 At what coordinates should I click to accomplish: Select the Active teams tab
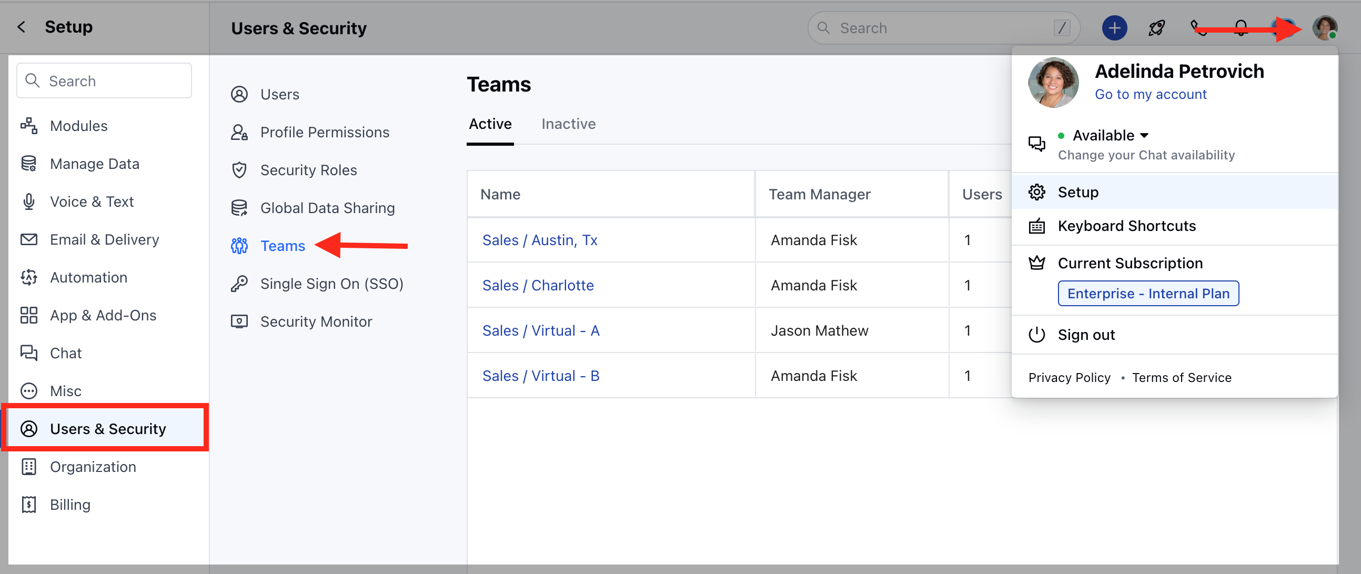point(490,124)
